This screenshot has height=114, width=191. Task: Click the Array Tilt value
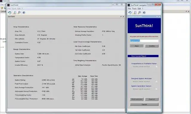(x=41, y=31)
